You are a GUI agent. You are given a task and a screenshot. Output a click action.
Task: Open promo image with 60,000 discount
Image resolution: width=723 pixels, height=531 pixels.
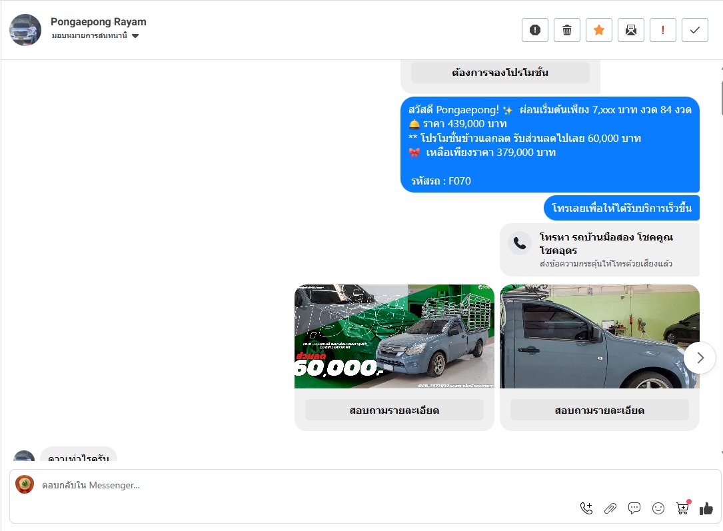pyautogui.click(x=394, y=336)
